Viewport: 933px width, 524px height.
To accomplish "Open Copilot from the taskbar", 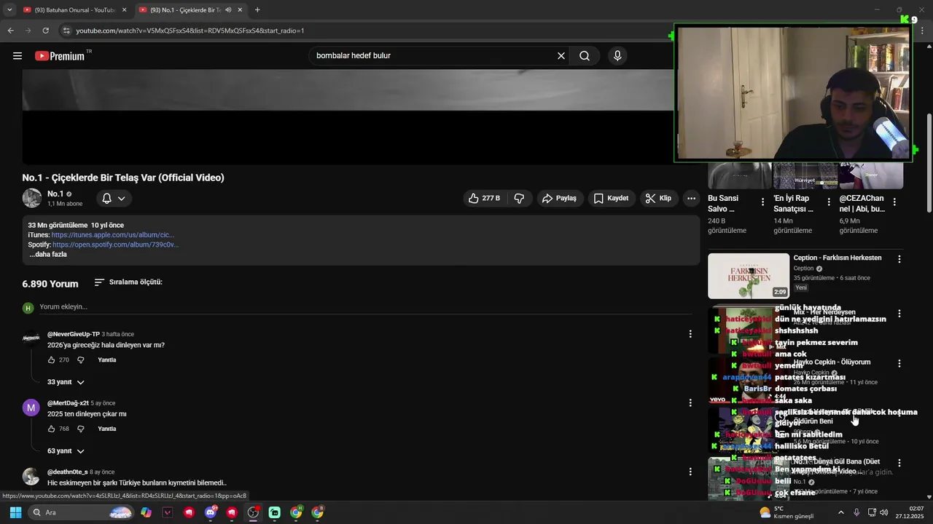I will [147, 512].
